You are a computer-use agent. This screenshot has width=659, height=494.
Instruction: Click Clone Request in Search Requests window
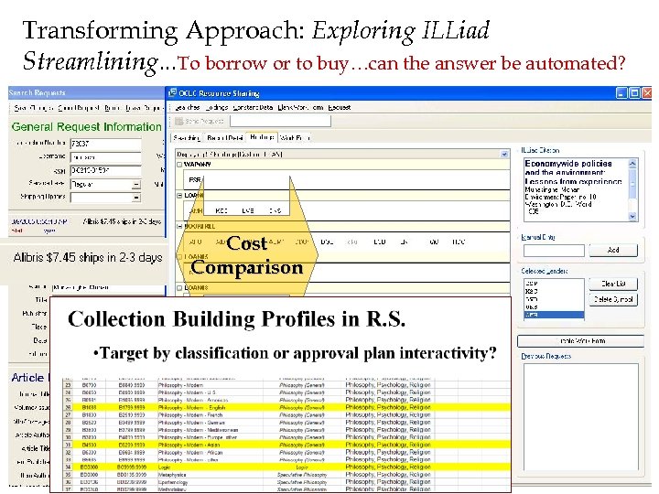pos(79,108)
